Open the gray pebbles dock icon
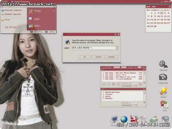The width and height of the screenshot is (172, 129). (144, 119)
